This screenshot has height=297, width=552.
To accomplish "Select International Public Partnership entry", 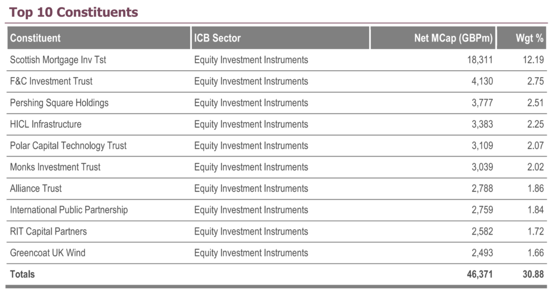I will tap(68, 210).
